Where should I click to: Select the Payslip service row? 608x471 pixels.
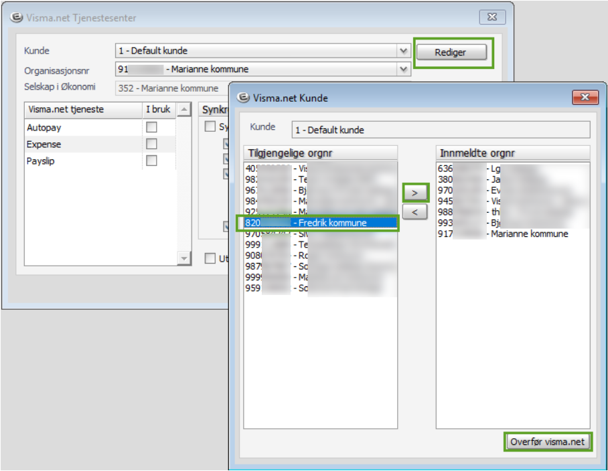[100, 161]
